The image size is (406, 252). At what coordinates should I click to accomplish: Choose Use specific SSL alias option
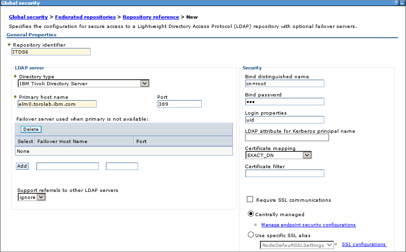[x=251, y=235]
